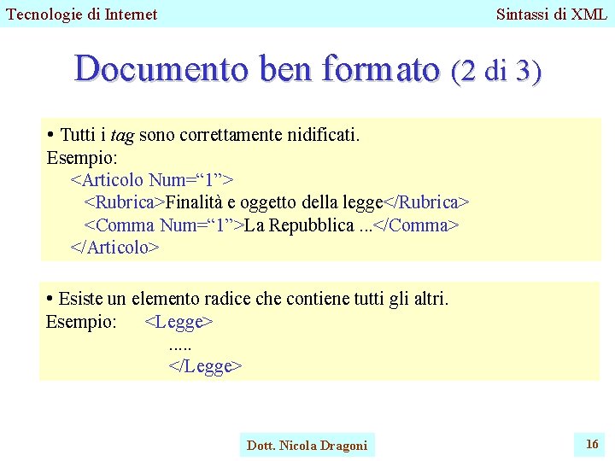This screenshot has height=461, width=615.
Task: Click the closing '</Articolo>' tag
Action: (x=115, y=248)
